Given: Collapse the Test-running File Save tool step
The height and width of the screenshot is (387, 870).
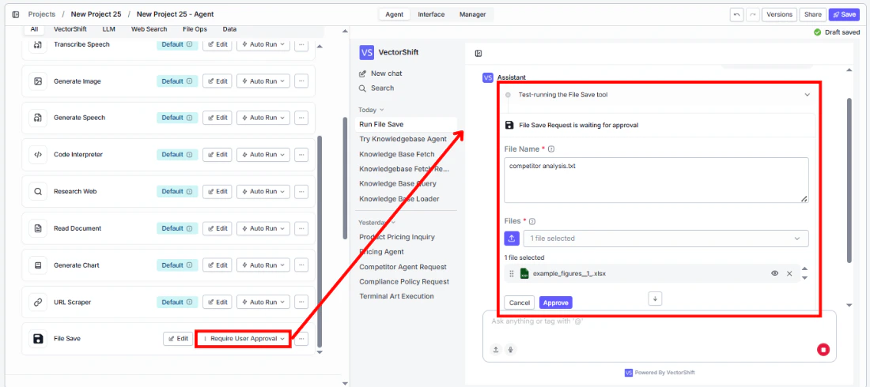Looking at the screenshot, I should pyautogui.click(x=808, y=95).
